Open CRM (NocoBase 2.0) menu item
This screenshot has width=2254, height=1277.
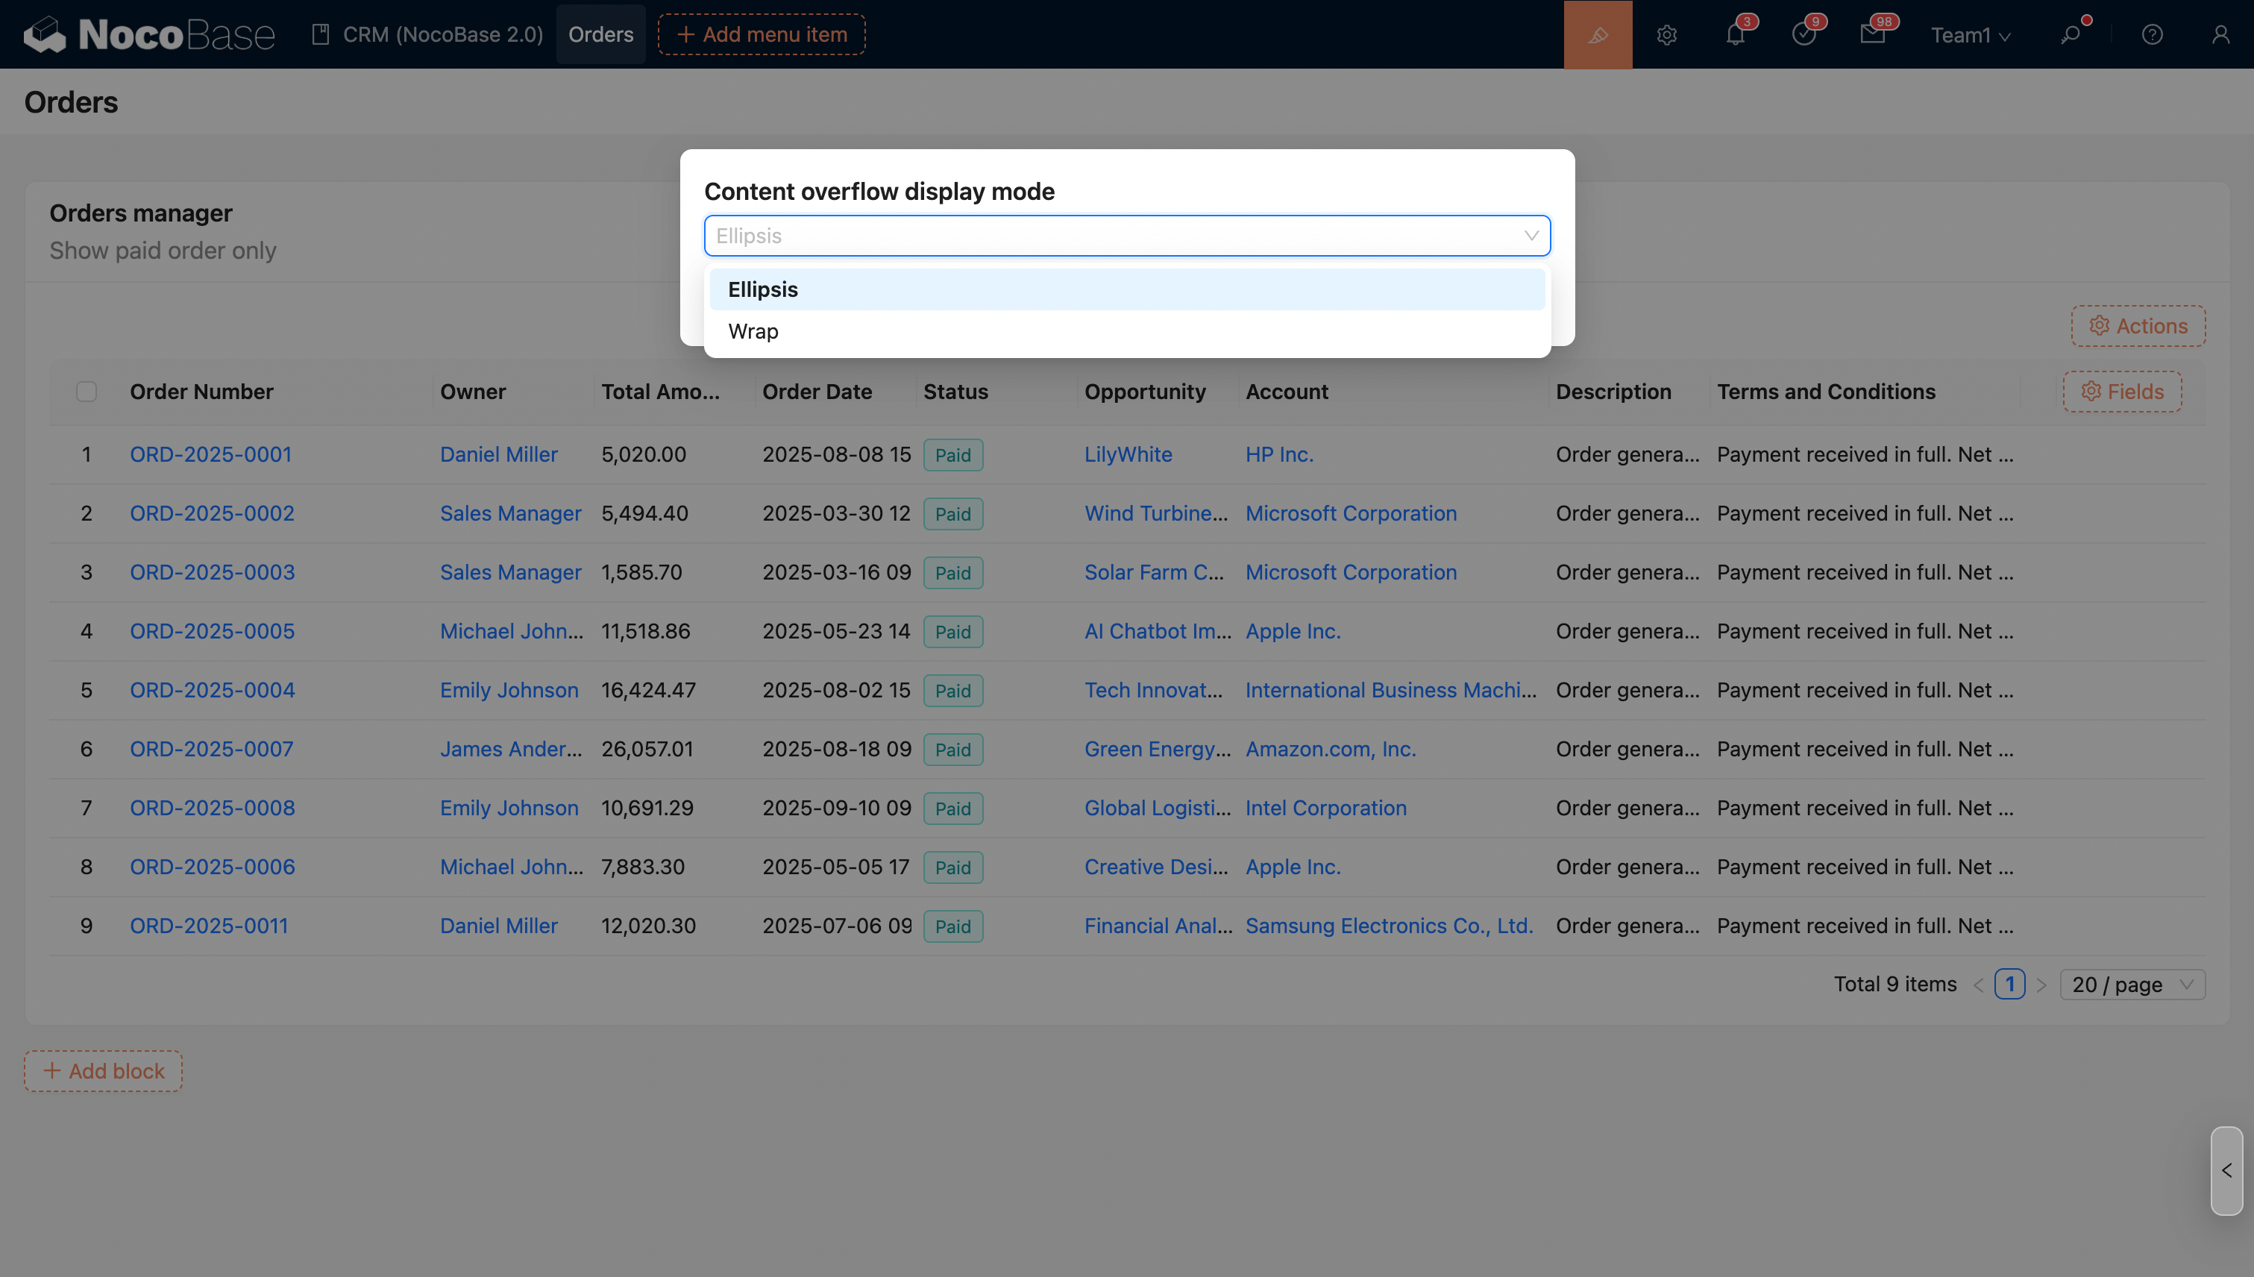pyautogui.click(x=428, y=34)
